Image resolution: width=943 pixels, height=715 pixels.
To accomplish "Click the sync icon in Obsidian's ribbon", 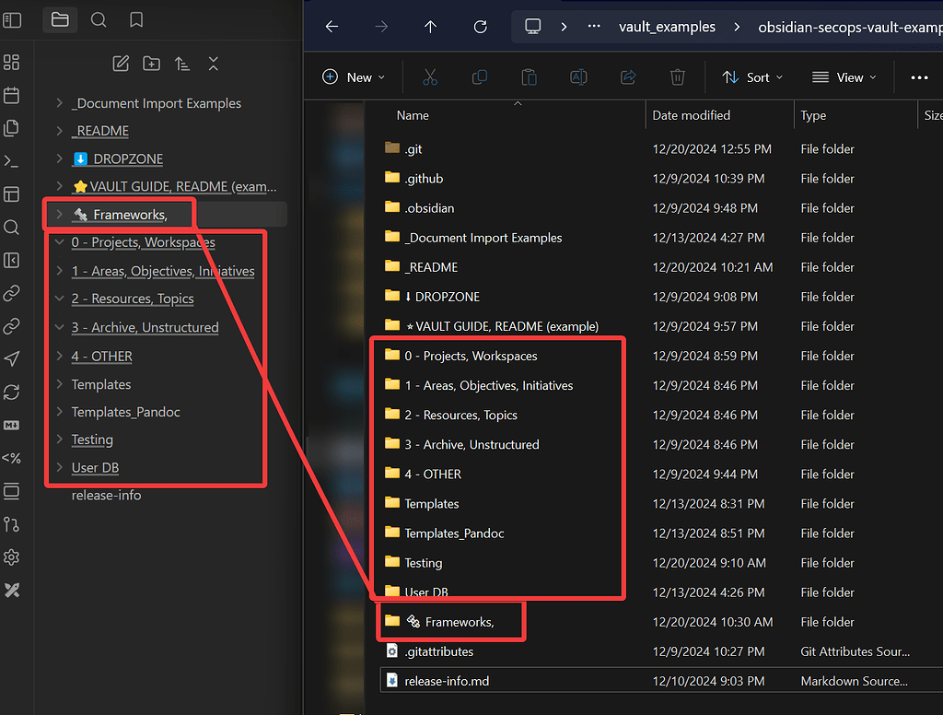I will click(13, 392).
